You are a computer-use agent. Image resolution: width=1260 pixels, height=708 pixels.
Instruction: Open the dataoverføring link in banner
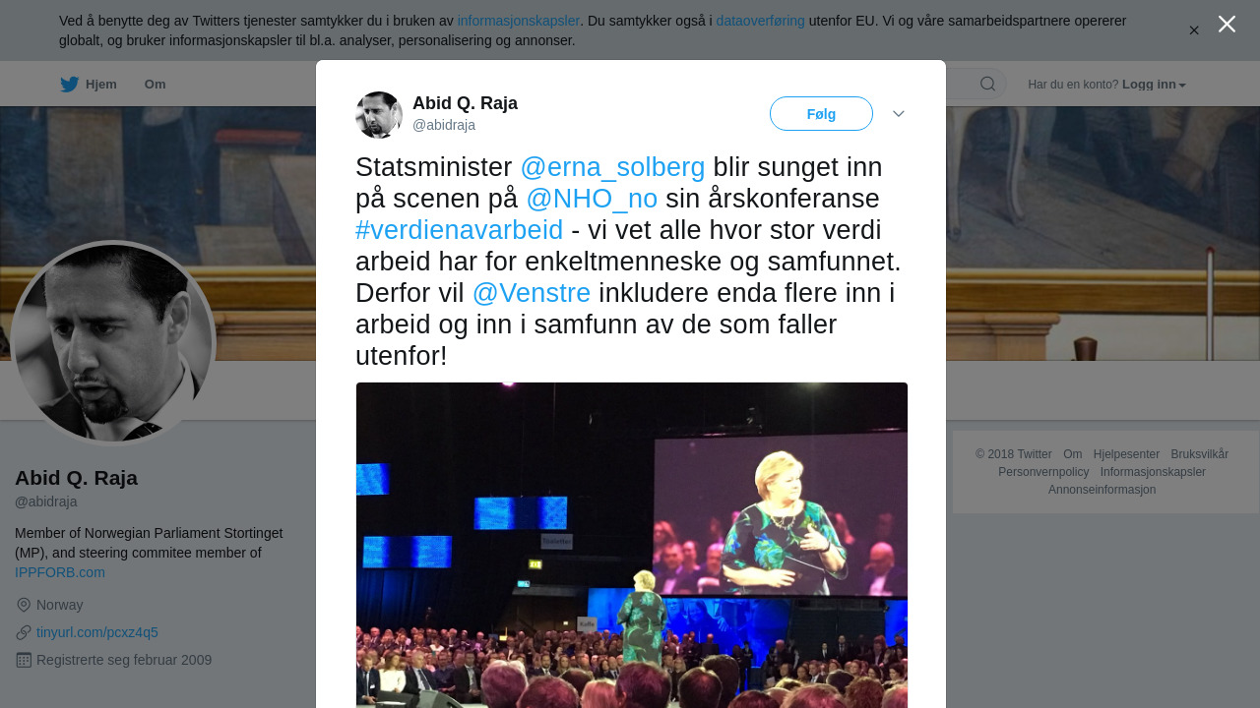(760, 21)
